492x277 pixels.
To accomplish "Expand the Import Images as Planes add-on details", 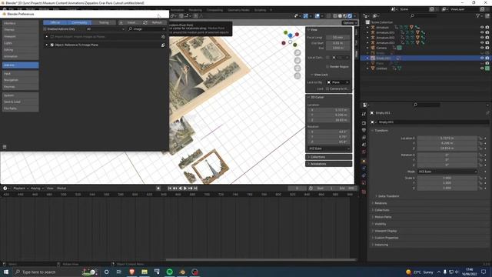I will pyautogui.click(x=47, y=37).
